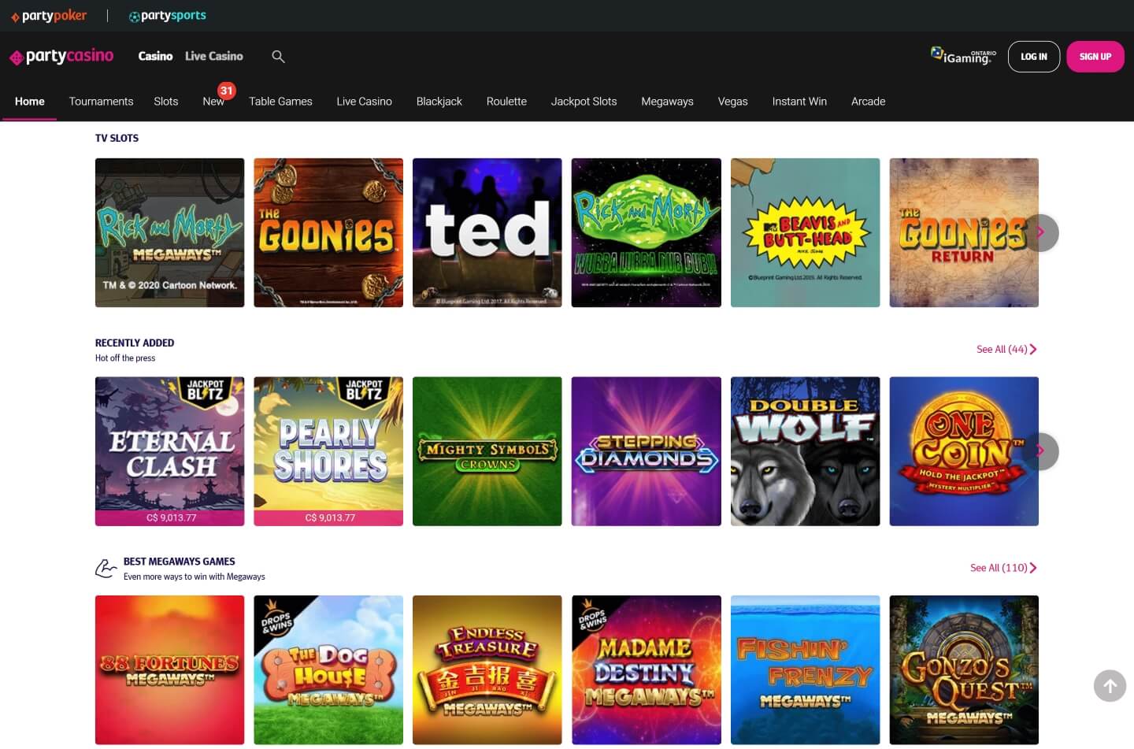The image size is (1134, 749).
Task: Advance the TV Slots carousel arrow
Action: tap(1040, 232)
